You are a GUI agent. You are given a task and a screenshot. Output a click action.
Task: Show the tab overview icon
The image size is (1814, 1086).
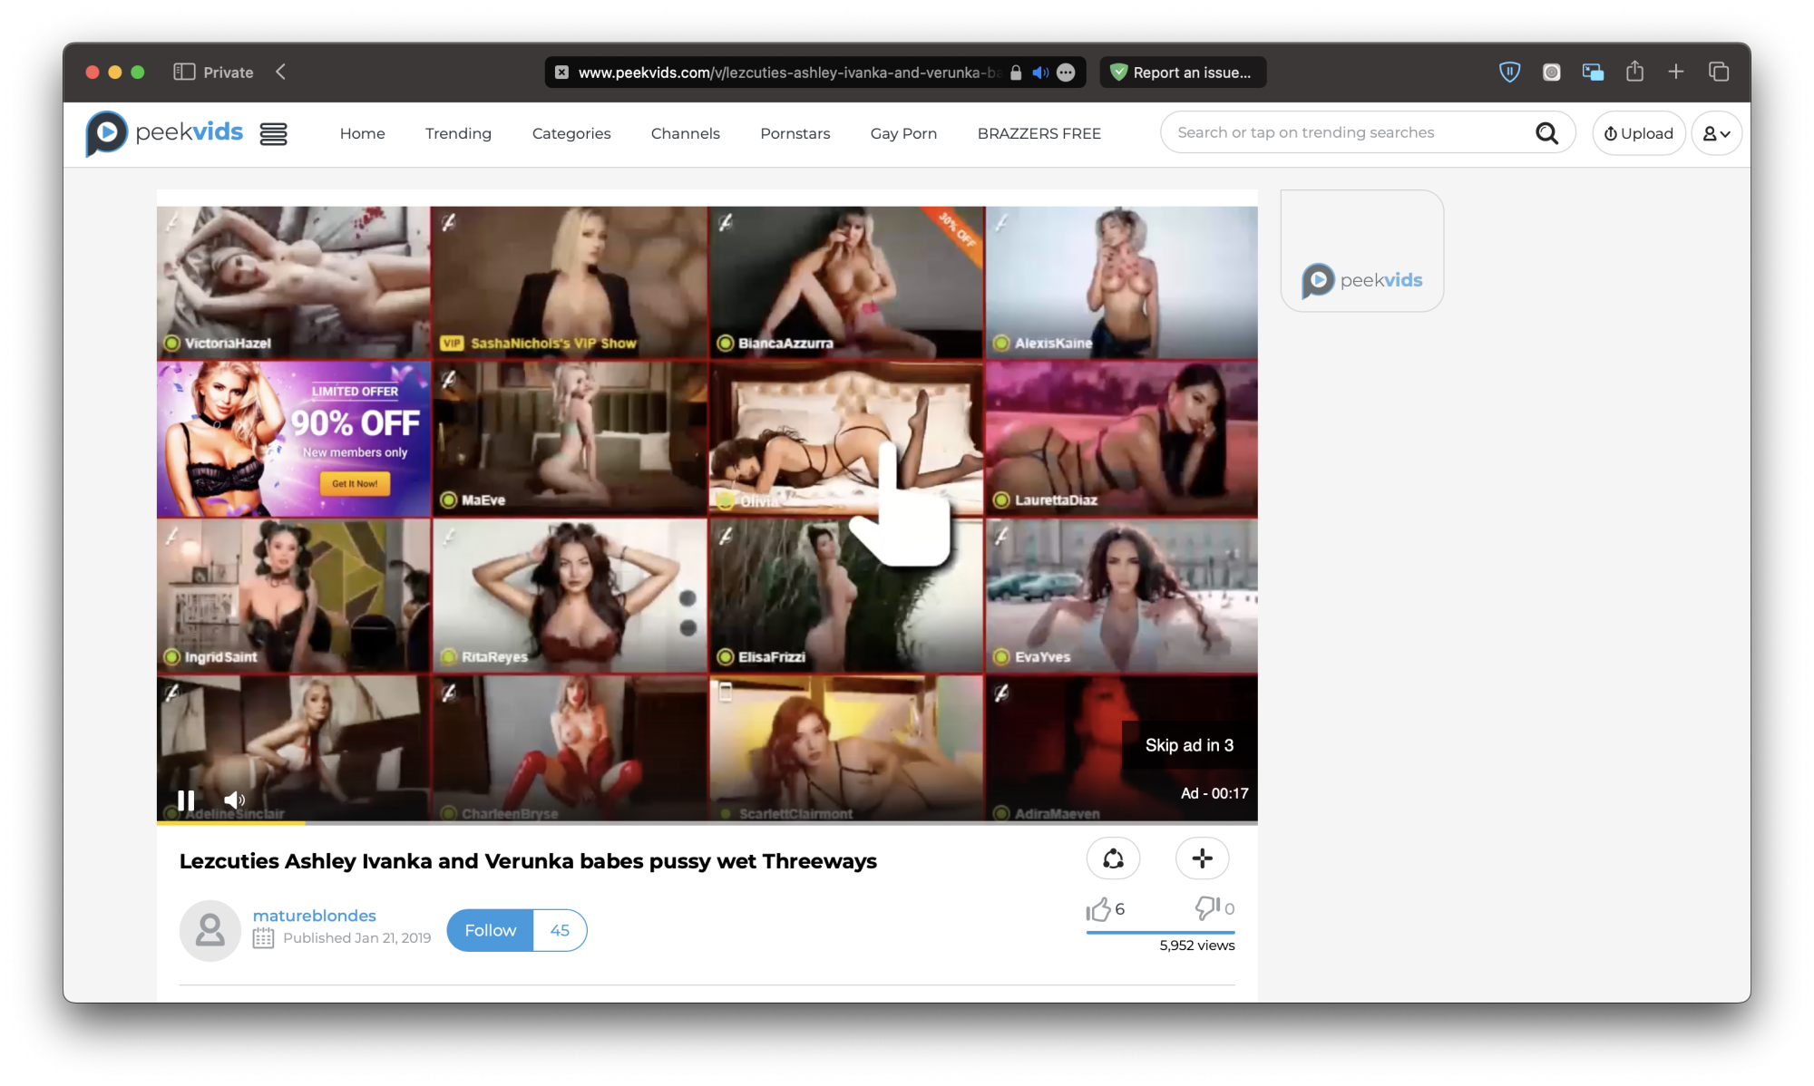[x=1718, y=72]
